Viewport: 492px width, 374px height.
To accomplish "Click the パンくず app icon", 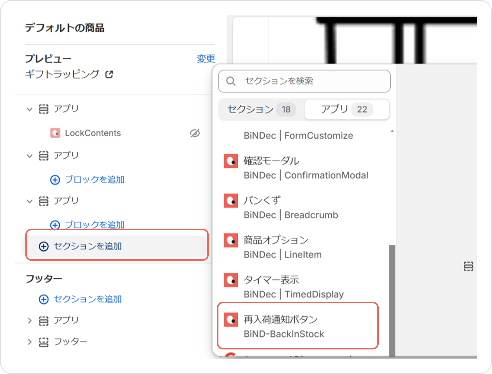I will click(x=231, y=201).
